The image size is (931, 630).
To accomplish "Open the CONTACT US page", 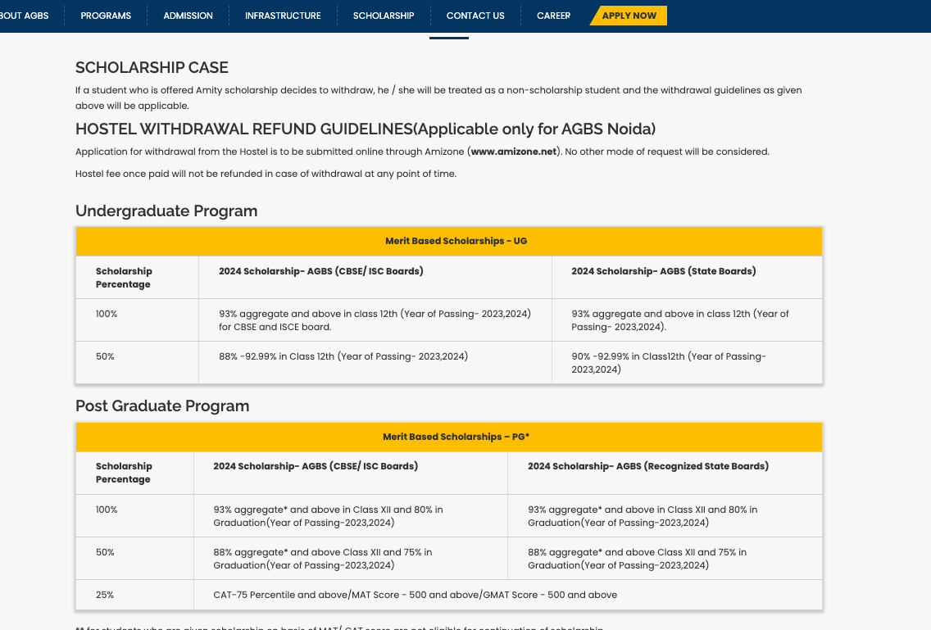I will click(x=475, y=16).
